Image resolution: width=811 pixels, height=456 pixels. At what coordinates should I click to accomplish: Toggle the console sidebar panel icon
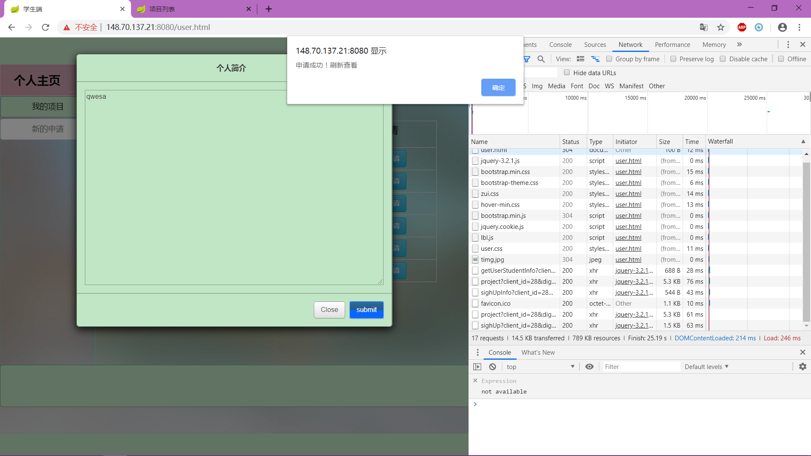(x=477, y=366)
